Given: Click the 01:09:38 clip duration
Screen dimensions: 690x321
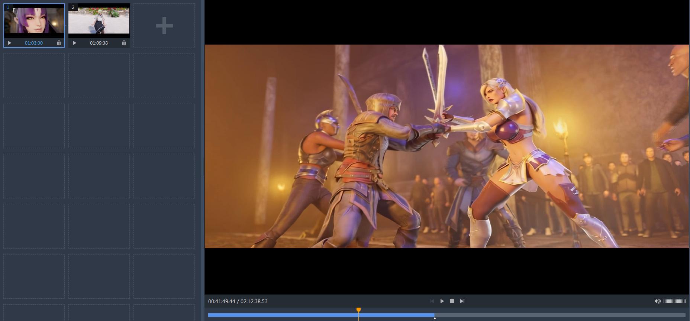Looking at the screenshot, I should [99, 43].
